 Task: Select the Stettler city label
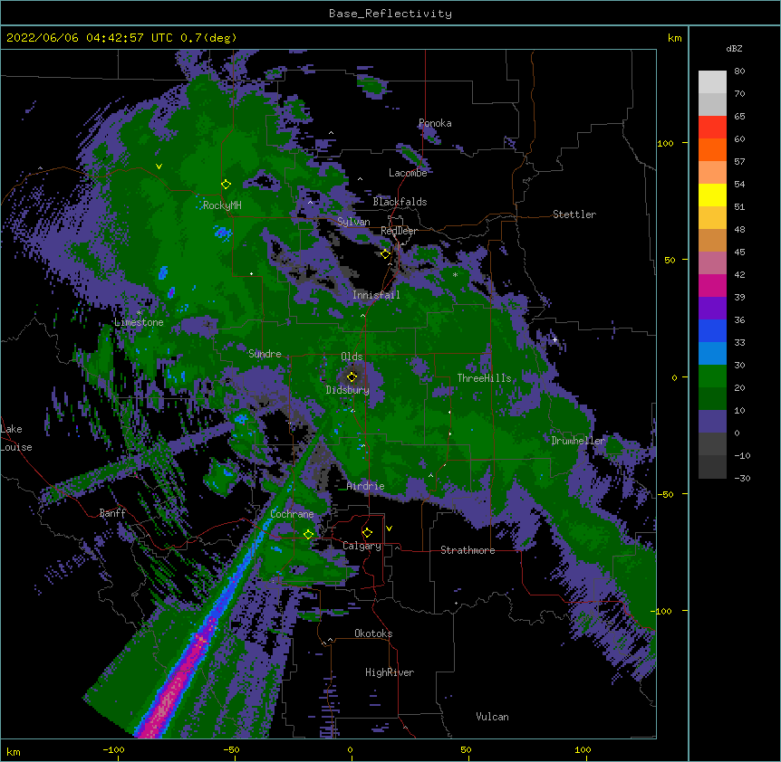[x=574, y=214]
